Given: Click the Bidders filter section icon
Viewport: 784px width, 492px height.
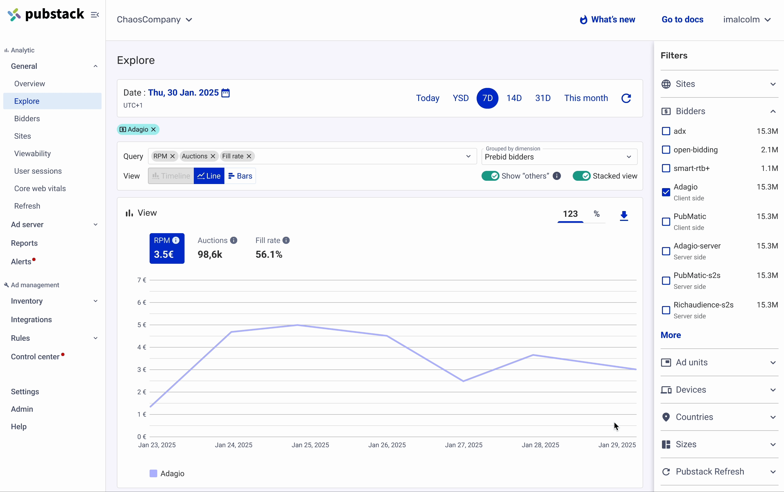Looking at the screenshot, I should tap(666, 112).
